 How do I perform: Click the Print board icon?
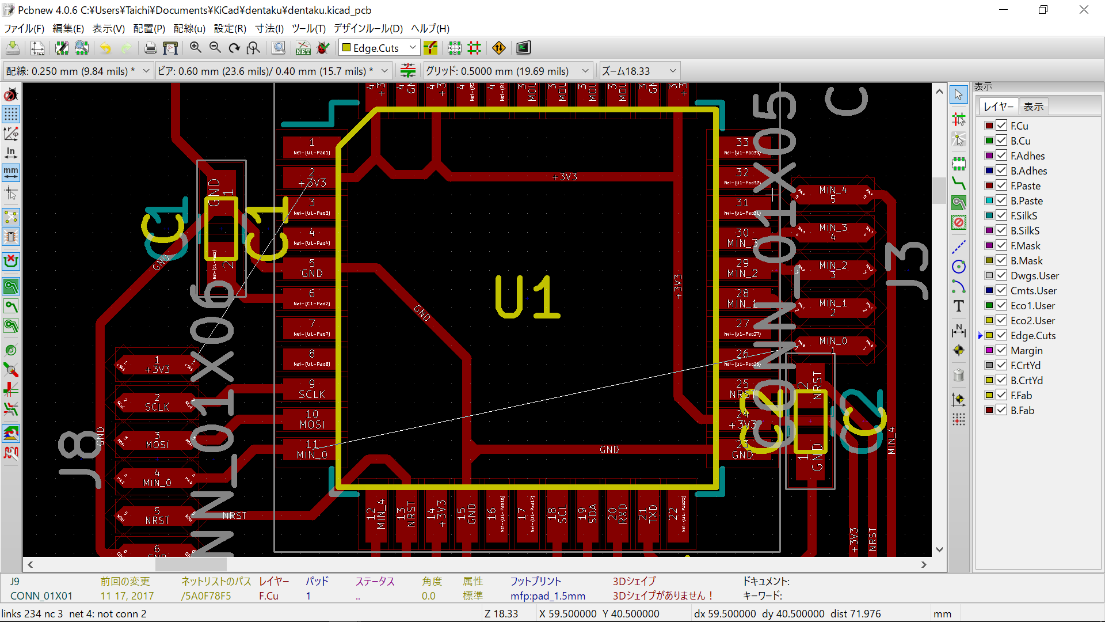click(150, 48)
